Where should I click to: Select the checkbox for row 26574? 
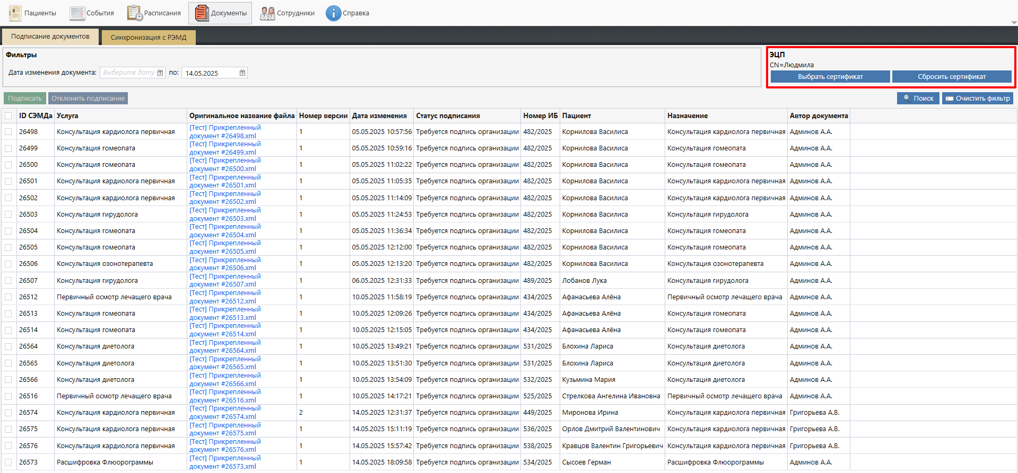coord(8,413)
